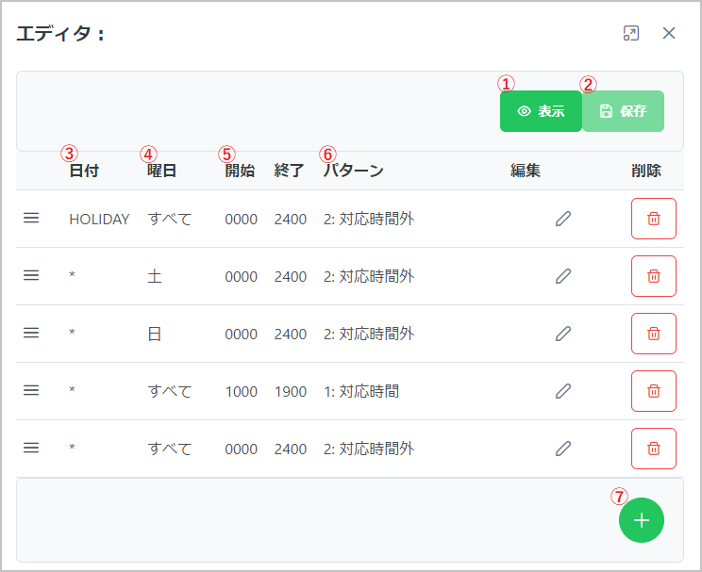Click the 曜日 column header

point(162,171)
